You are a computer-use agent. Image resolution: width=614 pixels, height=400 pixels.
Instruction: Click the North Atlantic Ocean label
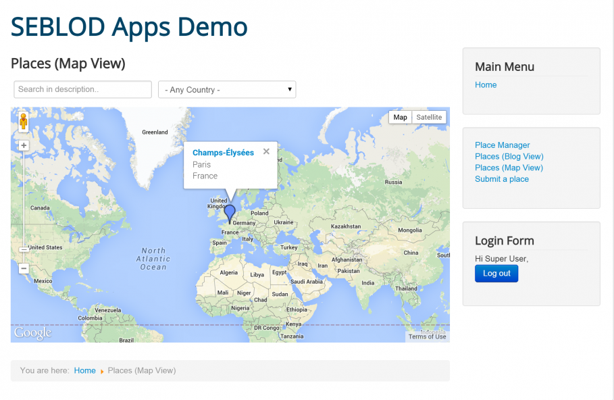(153, 259)
